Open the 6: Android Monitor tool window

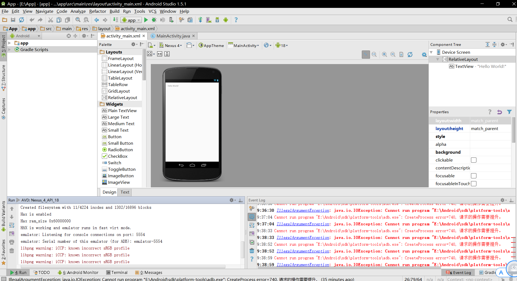(x=78, y=273)
